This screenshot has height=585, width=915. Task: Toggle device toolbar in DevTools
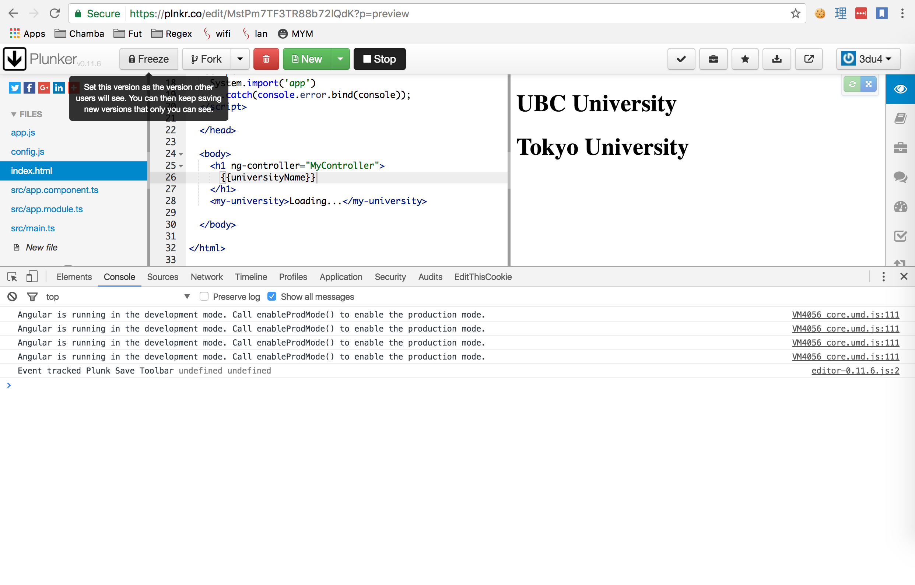click(x=32, y=277)
